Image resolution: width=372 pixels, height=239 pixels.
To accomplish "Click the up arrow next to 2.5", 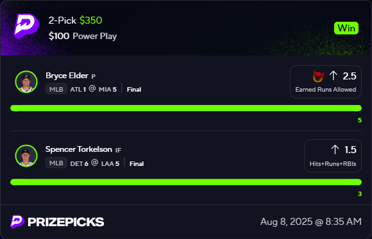I will 334,76.
